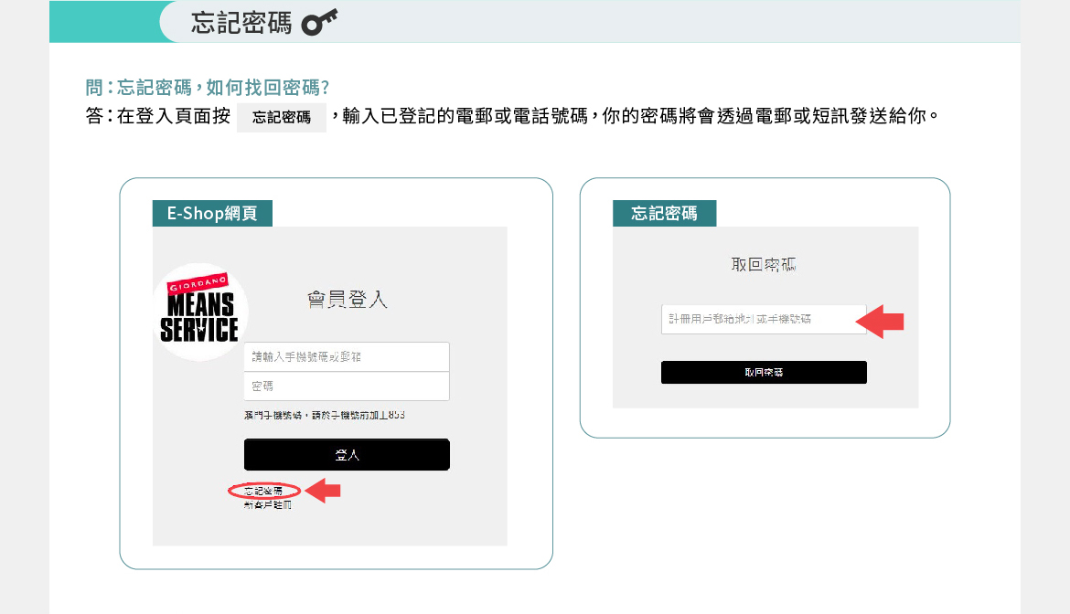Image resolution: width=1070 pixels, height=614 pixels.
Task: Click the Giordano Means Service logo
Action: (x=199, y=312)
